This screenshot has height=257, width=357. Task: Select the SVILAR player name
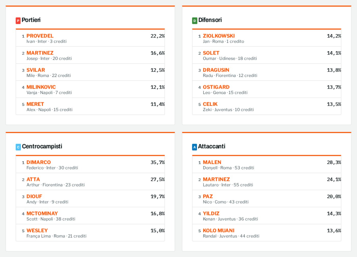click(36, 70)
